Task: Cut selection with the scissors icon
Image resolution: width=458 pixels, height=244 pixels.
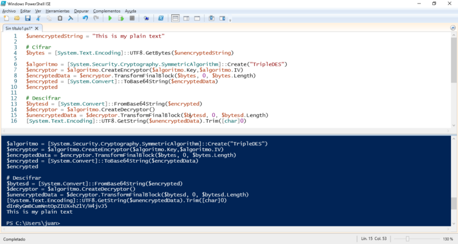Action: (38, 18)
